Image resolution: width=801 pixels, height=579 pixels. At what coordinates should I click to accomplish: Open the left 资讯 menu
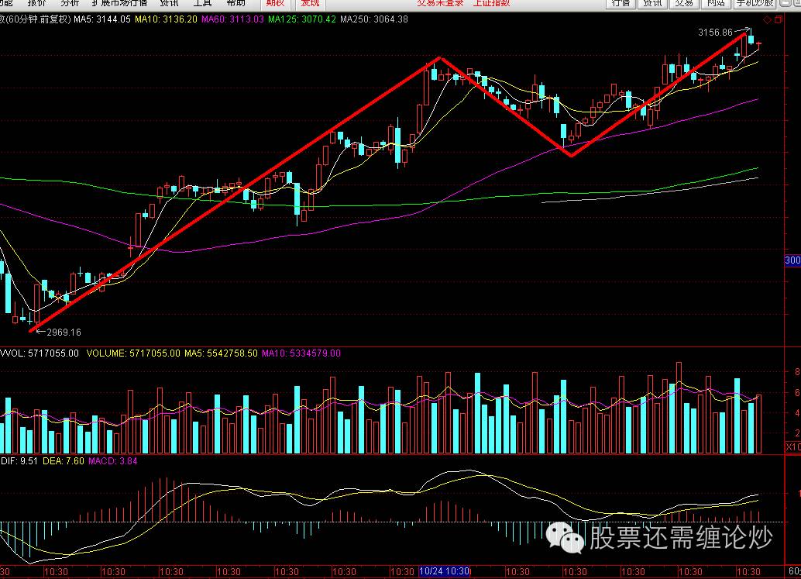coord(169,3)
